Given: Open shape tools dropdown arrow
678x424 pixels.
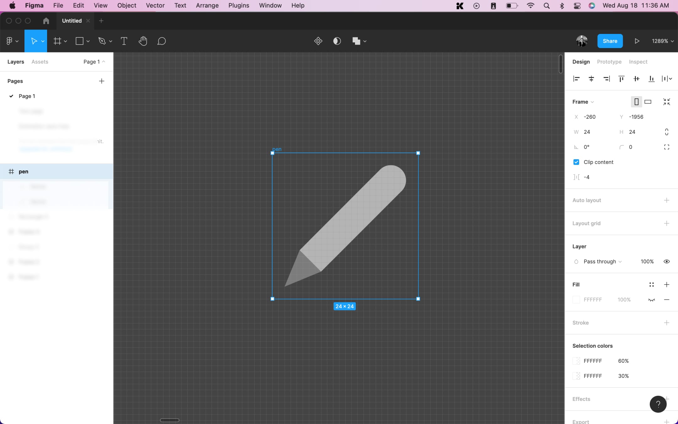Looking at the screenshot, I should (x=88, y=41).
